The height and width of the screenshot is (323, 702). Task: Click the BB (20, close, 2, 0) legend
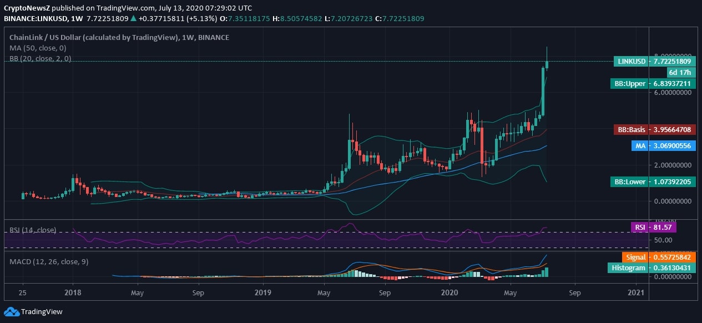point(40,59)
